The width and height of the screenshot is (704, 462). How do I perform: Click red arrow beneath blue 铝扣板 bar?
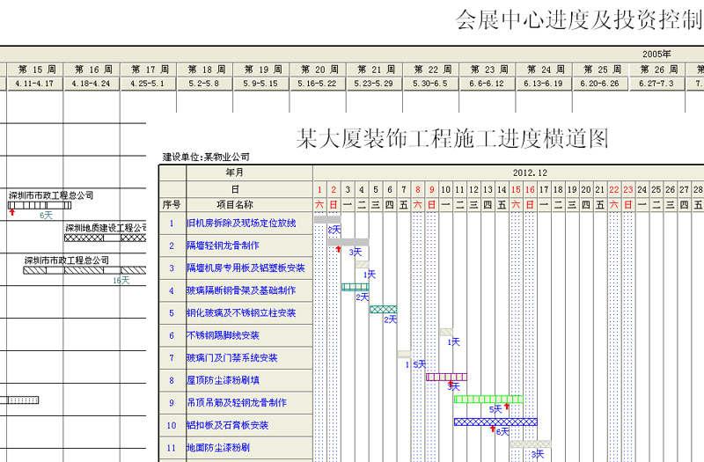493,429
